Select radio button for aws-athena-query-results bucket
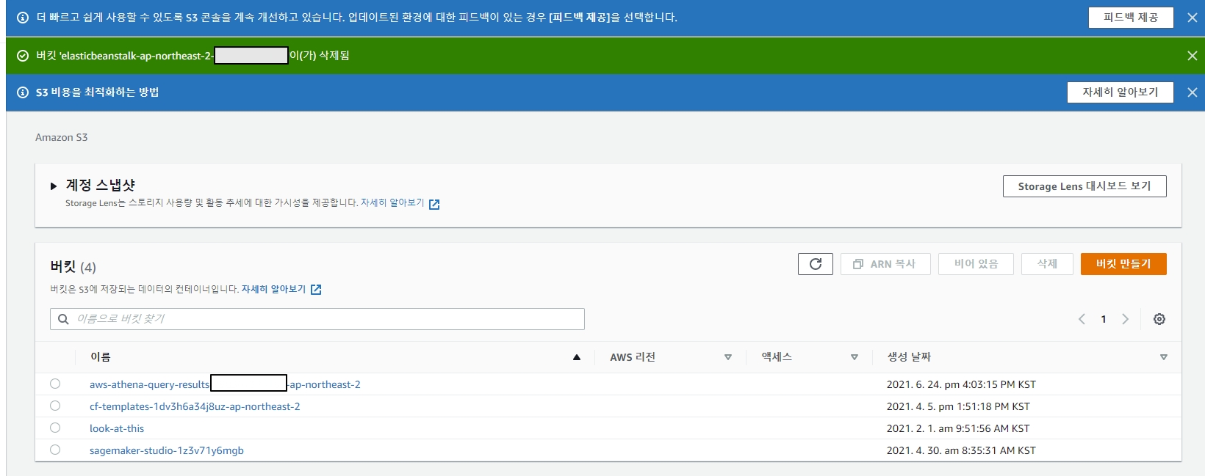Screen dimensions: 1205x476 [x=55, y=384]
